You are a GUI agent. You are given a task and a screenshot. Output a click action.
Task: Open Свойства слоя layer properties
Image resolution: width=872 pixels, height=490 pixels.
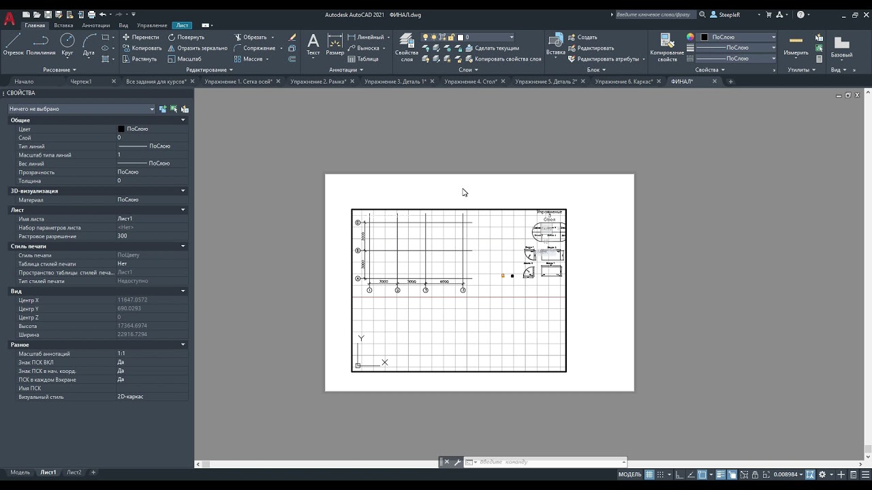(x=407, y=48)
